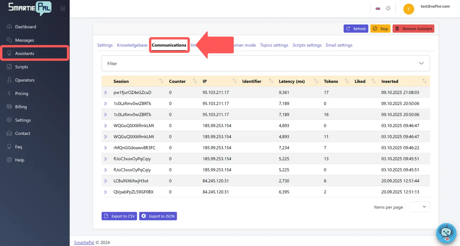Select the Dashboard icon in sidebar
The height and width of the screenshot is (246, 460).
[x=9, y=26]
